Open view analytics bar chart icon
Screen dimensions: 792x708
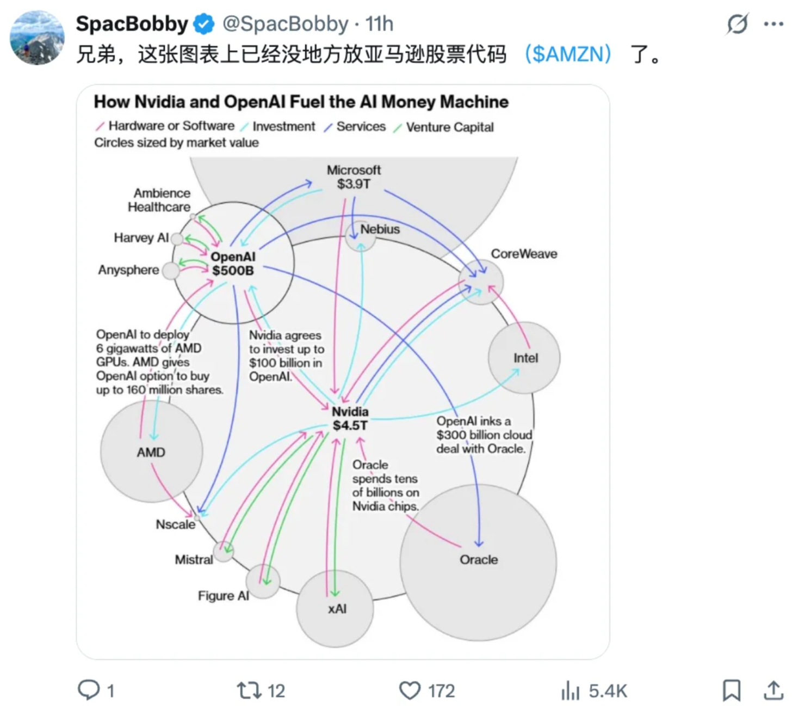tap(570, 691)
